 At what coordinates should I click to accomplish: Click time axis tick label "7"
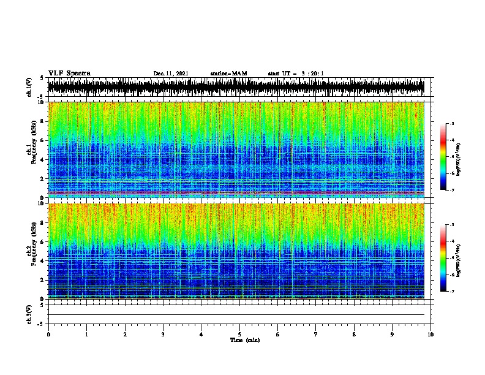click(x=316, y=335)
